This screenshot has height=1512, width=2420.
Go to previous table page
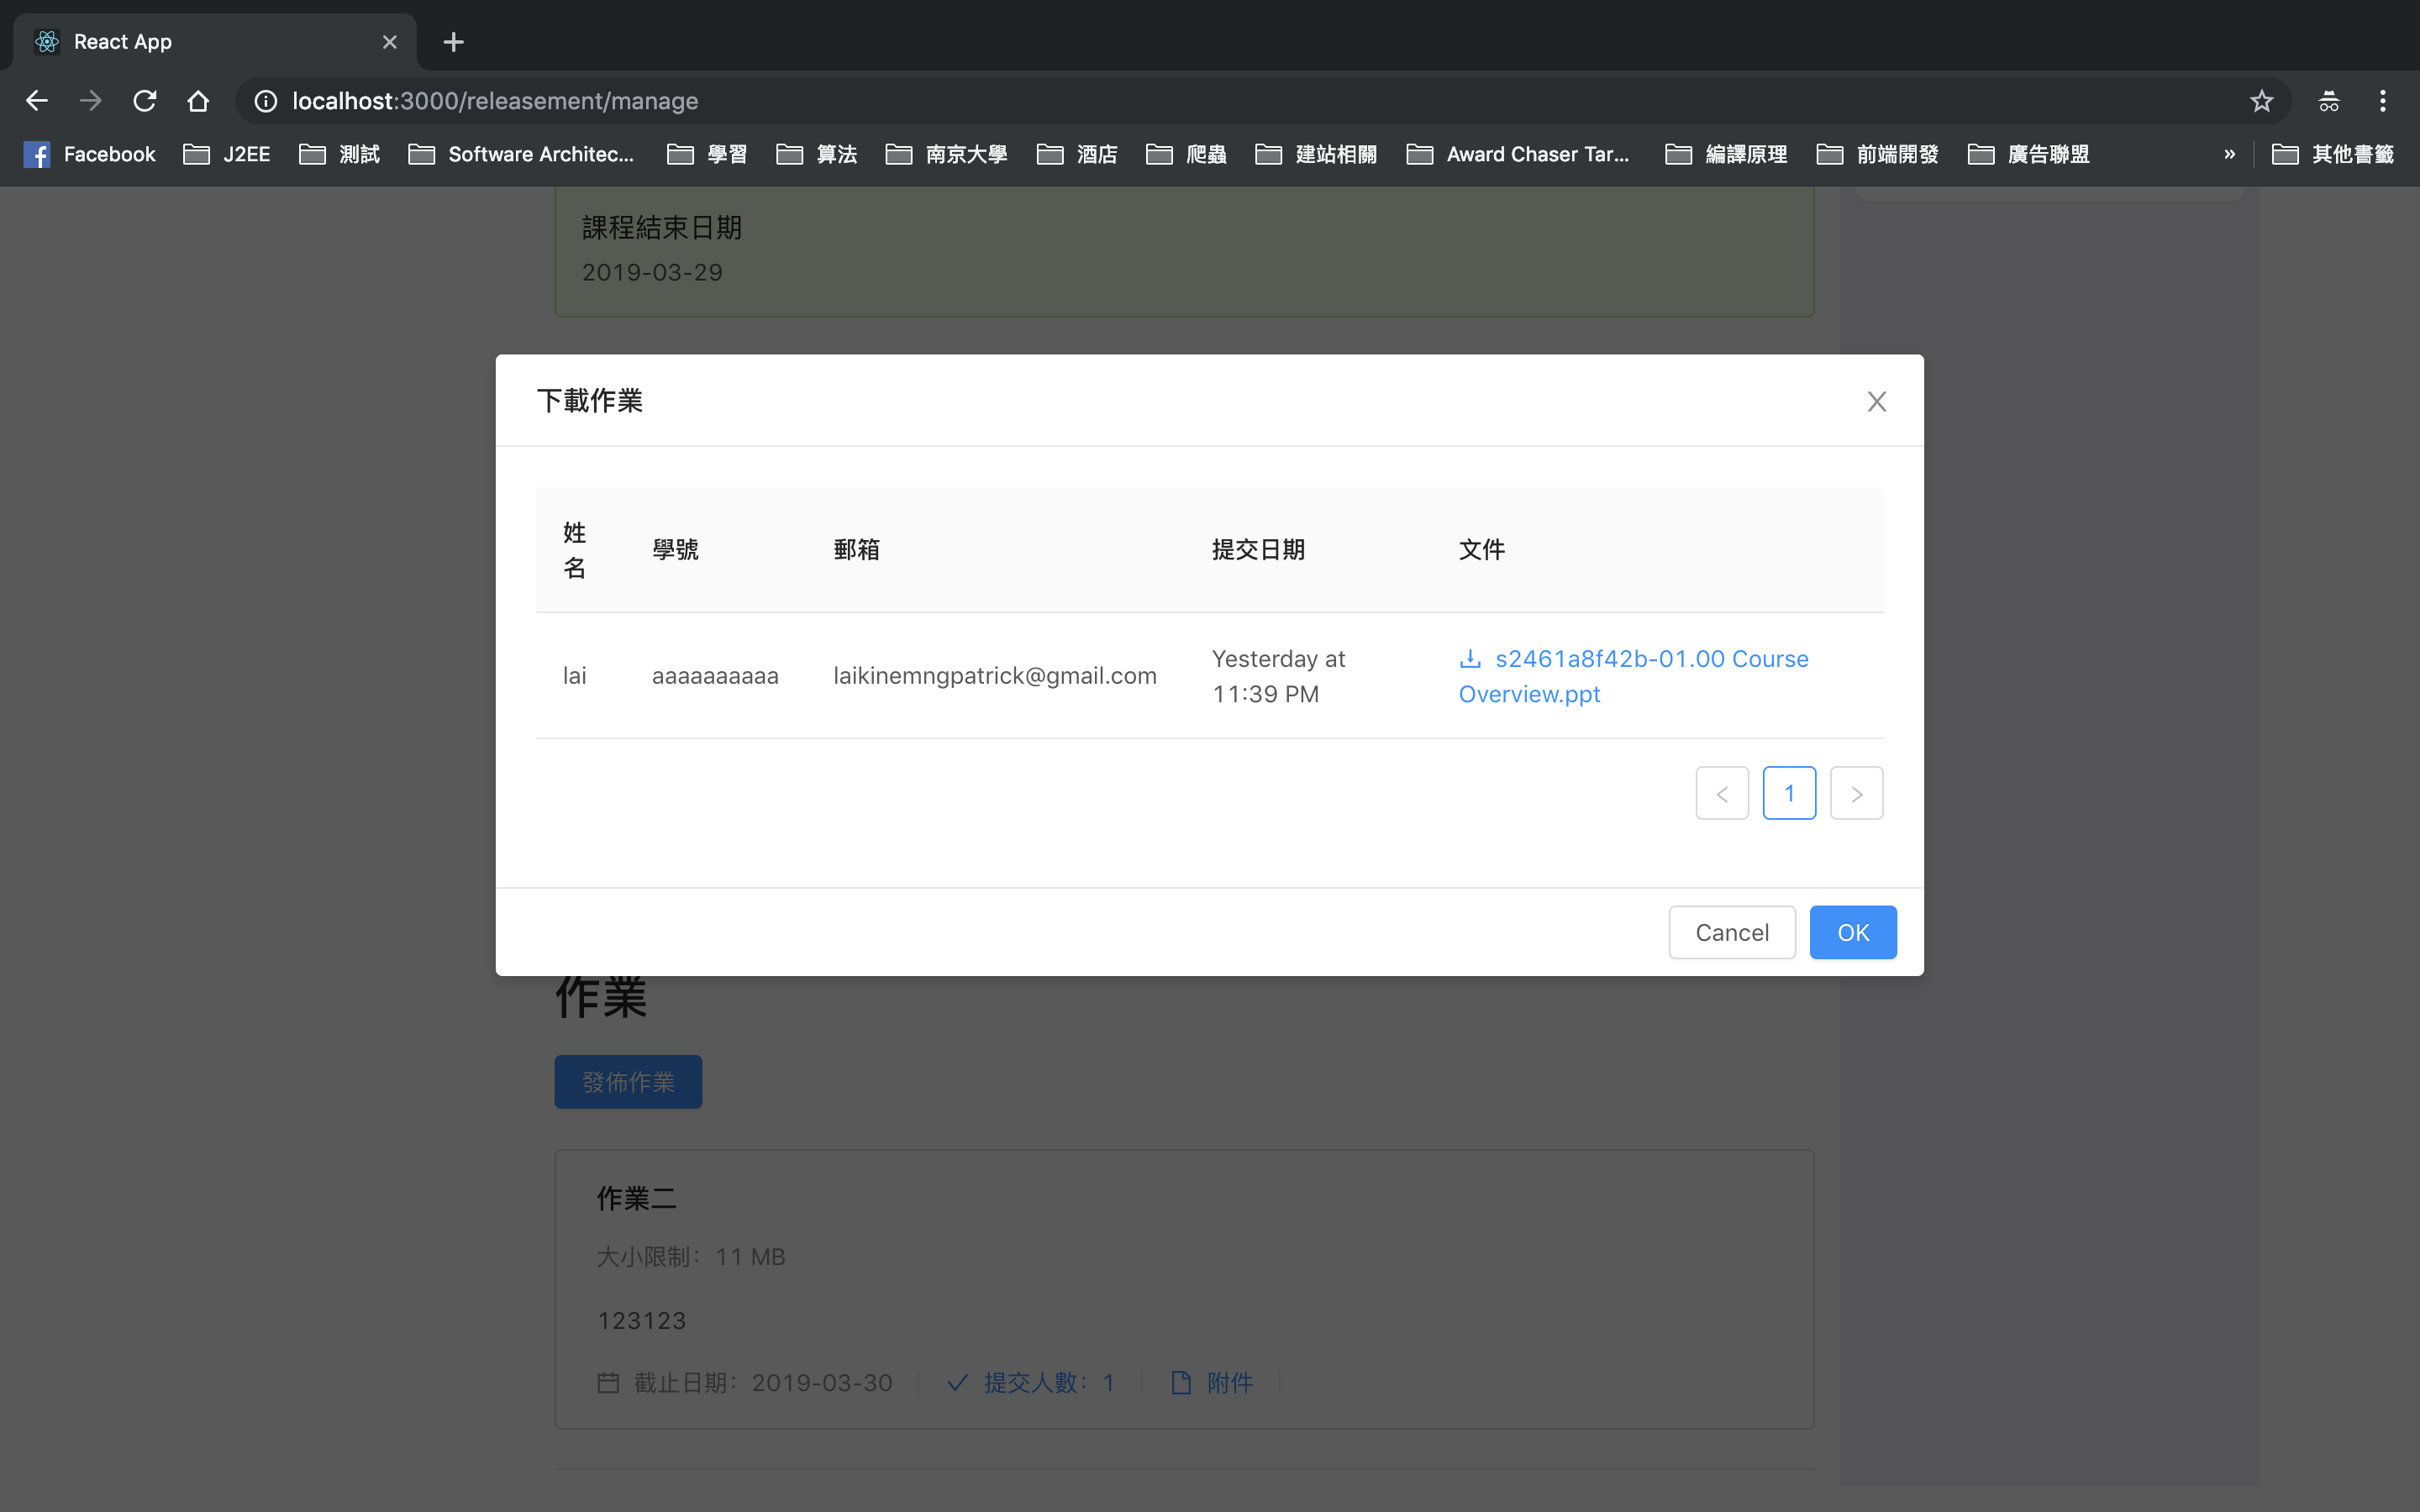(x=1722, y=793)
